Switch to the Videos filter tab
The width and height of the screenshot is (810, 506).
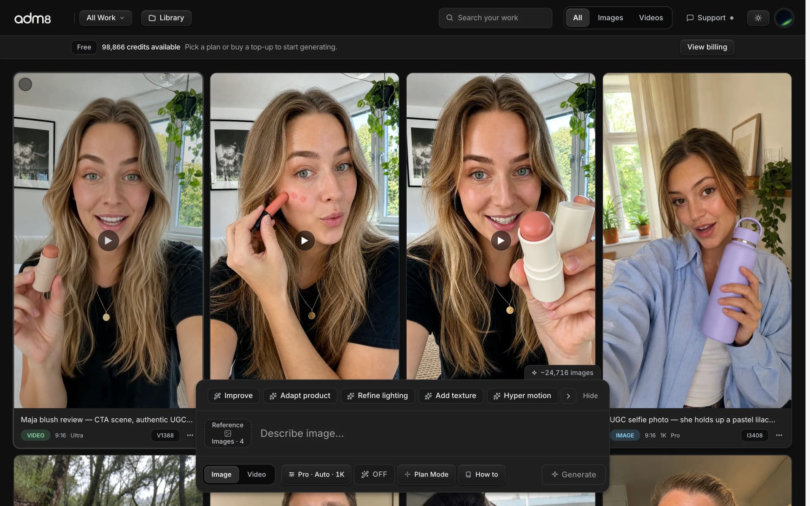[x=651, y=18]
